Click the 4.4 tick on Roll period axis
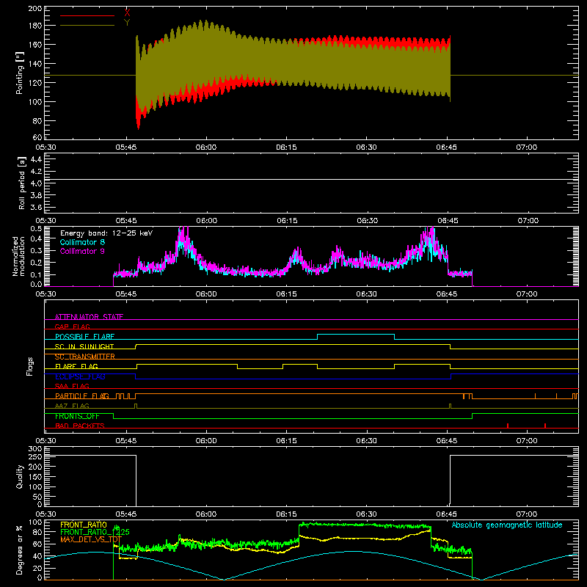This screenshot has height=587, width=587. [x=36, y=159]
